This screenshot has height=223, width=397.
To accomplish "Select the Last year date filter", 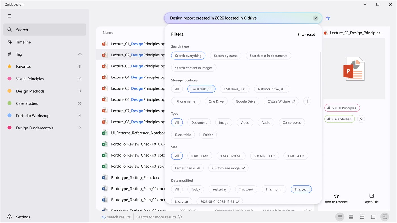I will click(x=181, y=201).
